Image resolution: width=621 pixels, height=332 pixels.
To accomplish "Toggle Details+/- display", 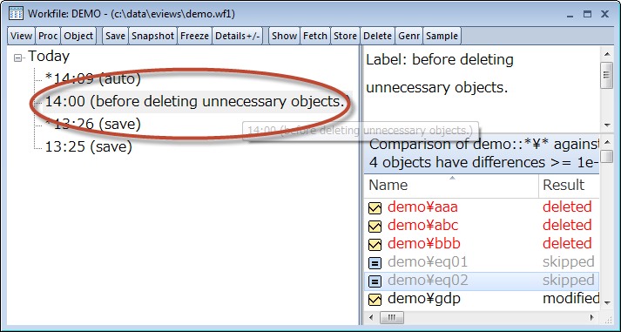I will pos(237,36).
